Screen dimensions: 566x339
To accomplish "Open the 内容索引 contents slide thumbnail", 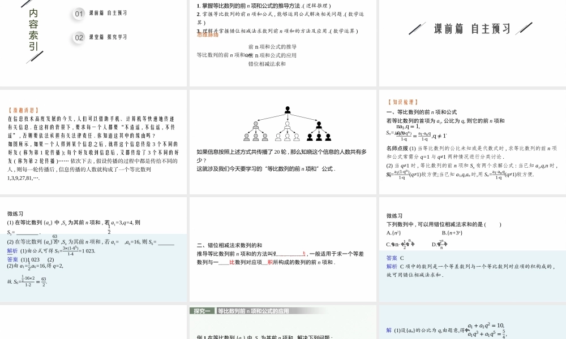I will pos(93,43).
